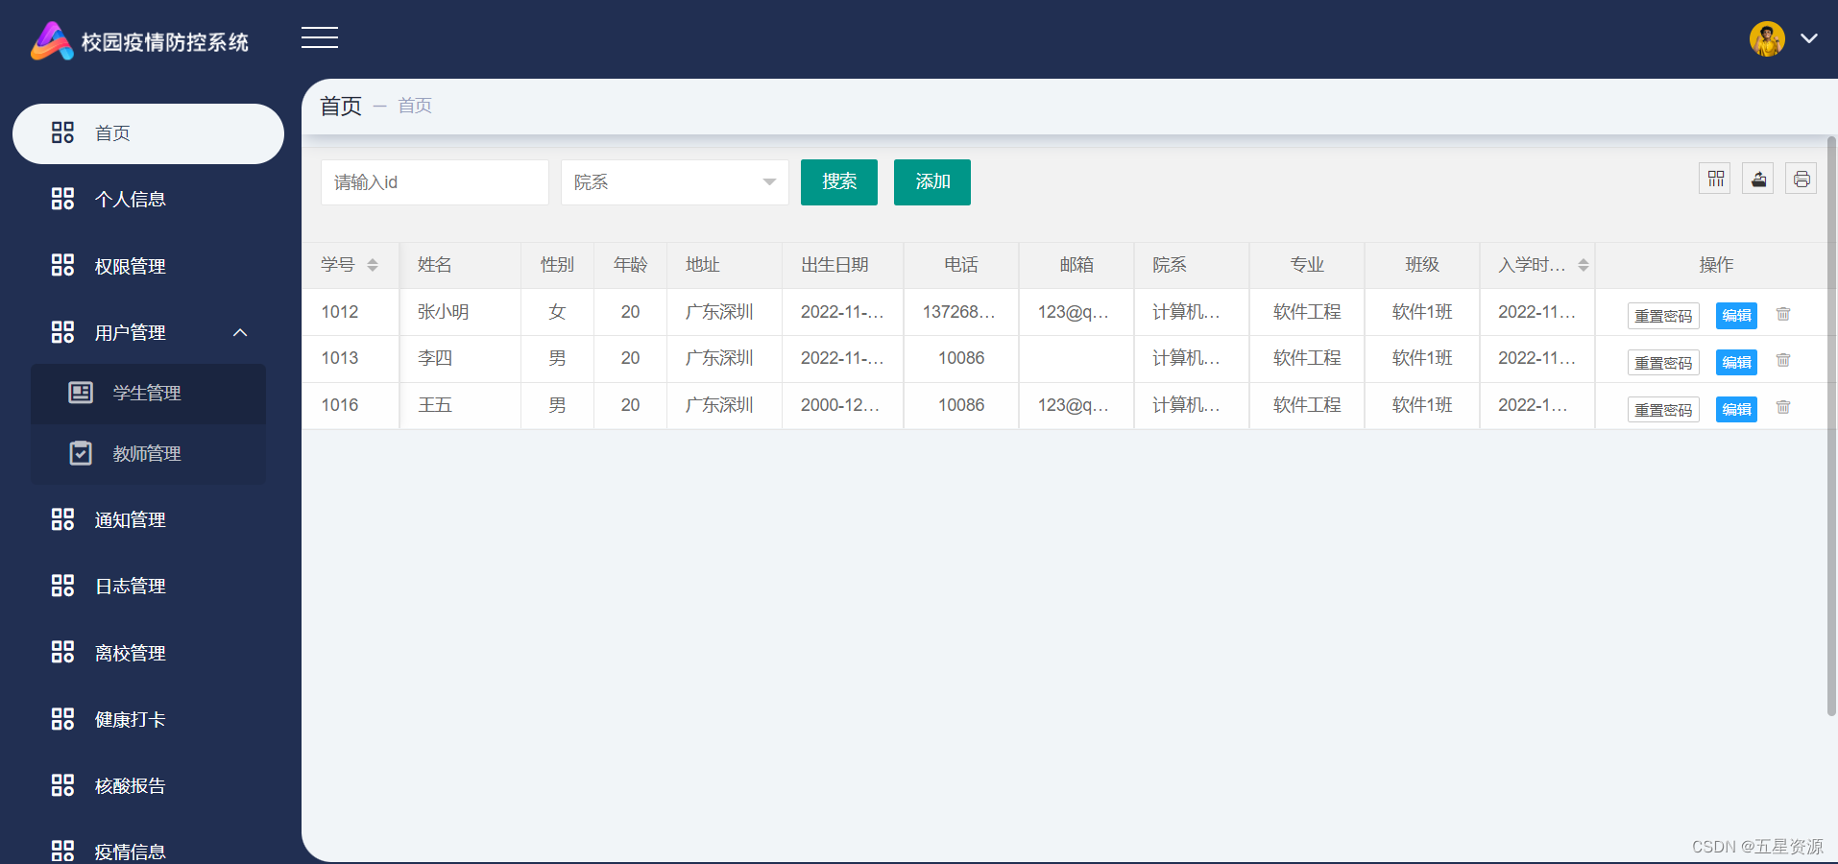Click the 电话 column header
The width and height of the screenshot is (1838, 864).
tap(961, 265)
